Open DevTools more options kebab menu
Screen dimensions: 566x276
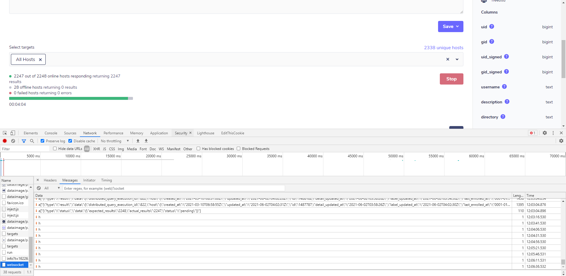[553, 133]
